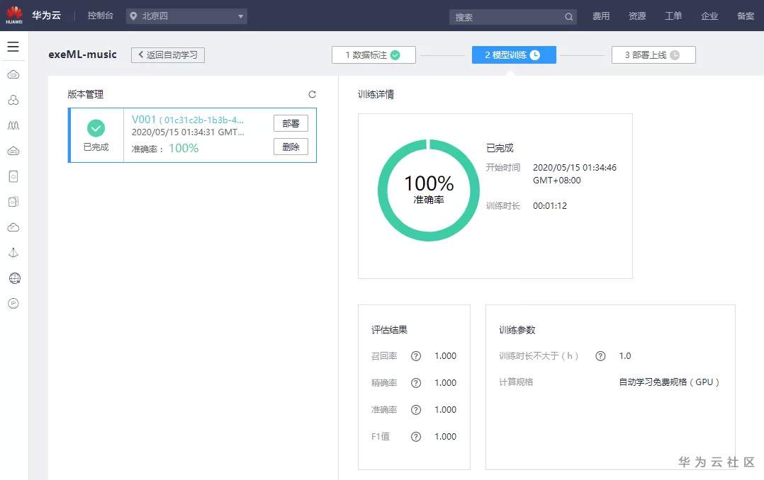Open the 工单 menu

coord(673,16)
